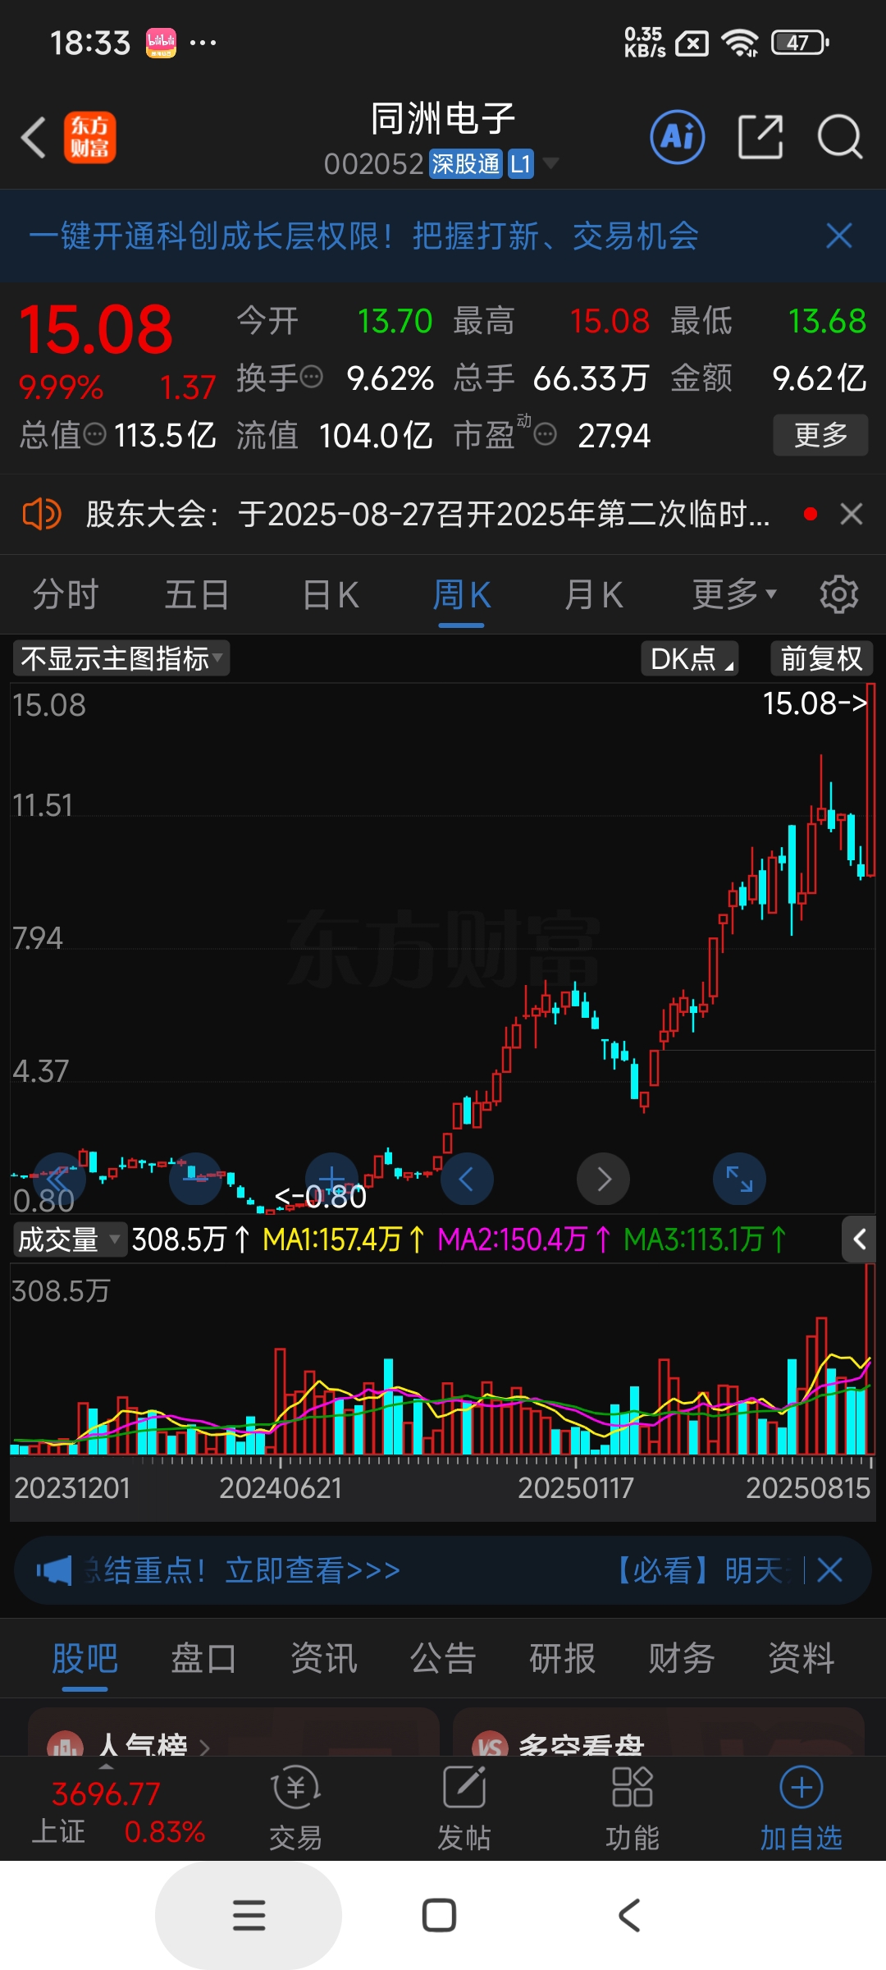
Task: Switch to the 资讯 tab
Action: pos(323,1658)
